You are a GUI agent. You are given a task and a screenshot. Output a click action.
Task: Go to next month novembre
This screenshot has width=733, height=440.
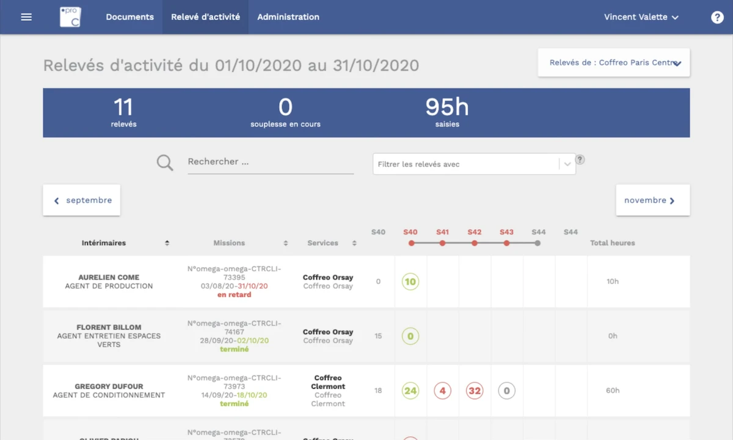tap(652, 200)
